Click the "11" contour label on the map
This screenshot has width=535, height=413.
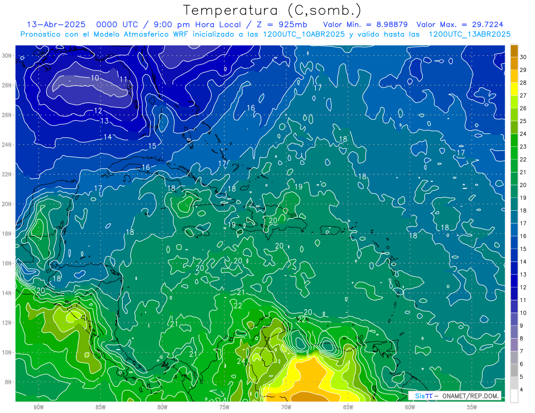123,80
